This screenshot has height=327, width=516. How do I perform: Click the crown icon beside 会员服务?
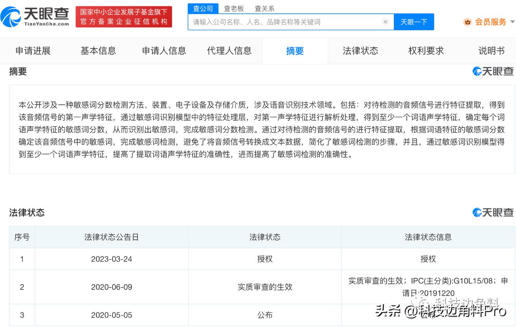coord(468,22)
